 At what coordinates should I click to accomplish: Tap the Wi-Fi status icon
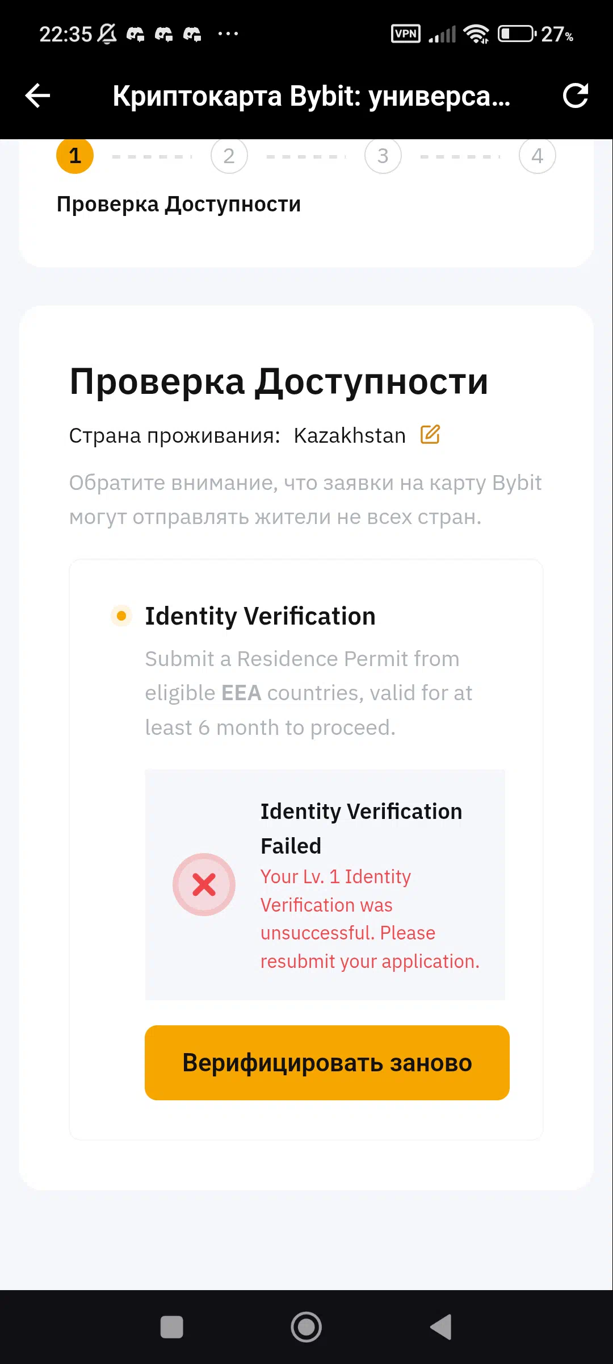[x=476, y=34]
